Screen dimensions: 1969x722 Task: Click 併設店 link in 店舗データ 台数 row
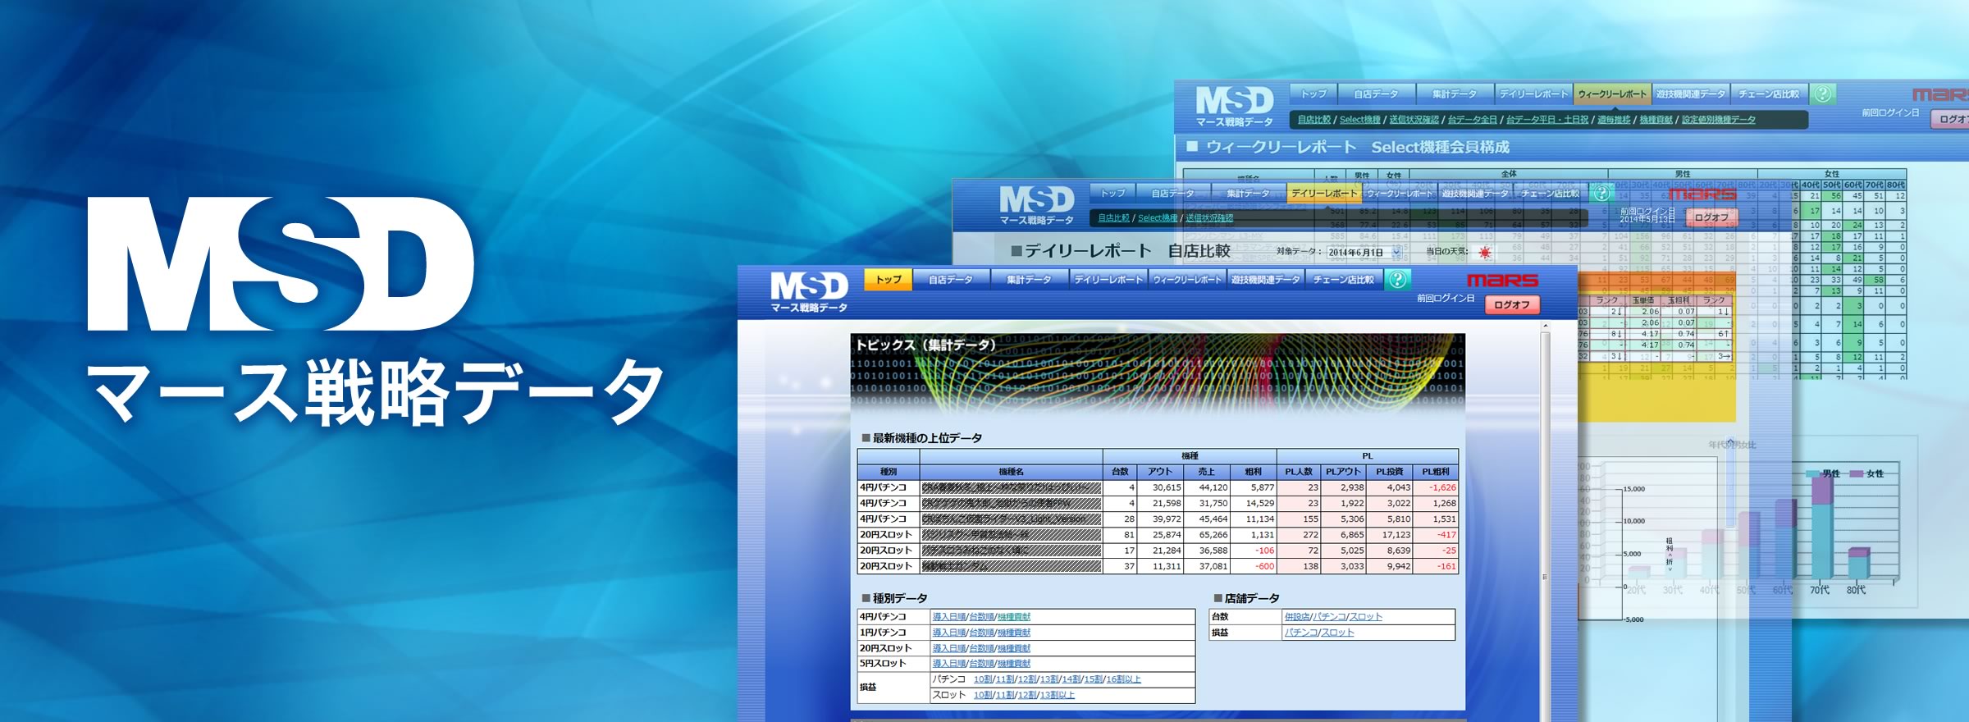click(1296, 617)
